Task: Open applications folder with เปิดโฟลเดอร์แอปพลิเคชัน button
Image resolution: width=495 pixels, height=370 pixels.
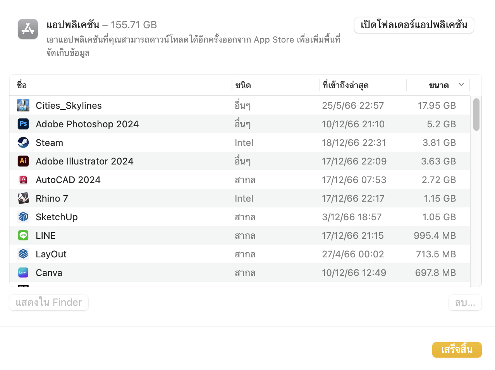Action: 414,25
